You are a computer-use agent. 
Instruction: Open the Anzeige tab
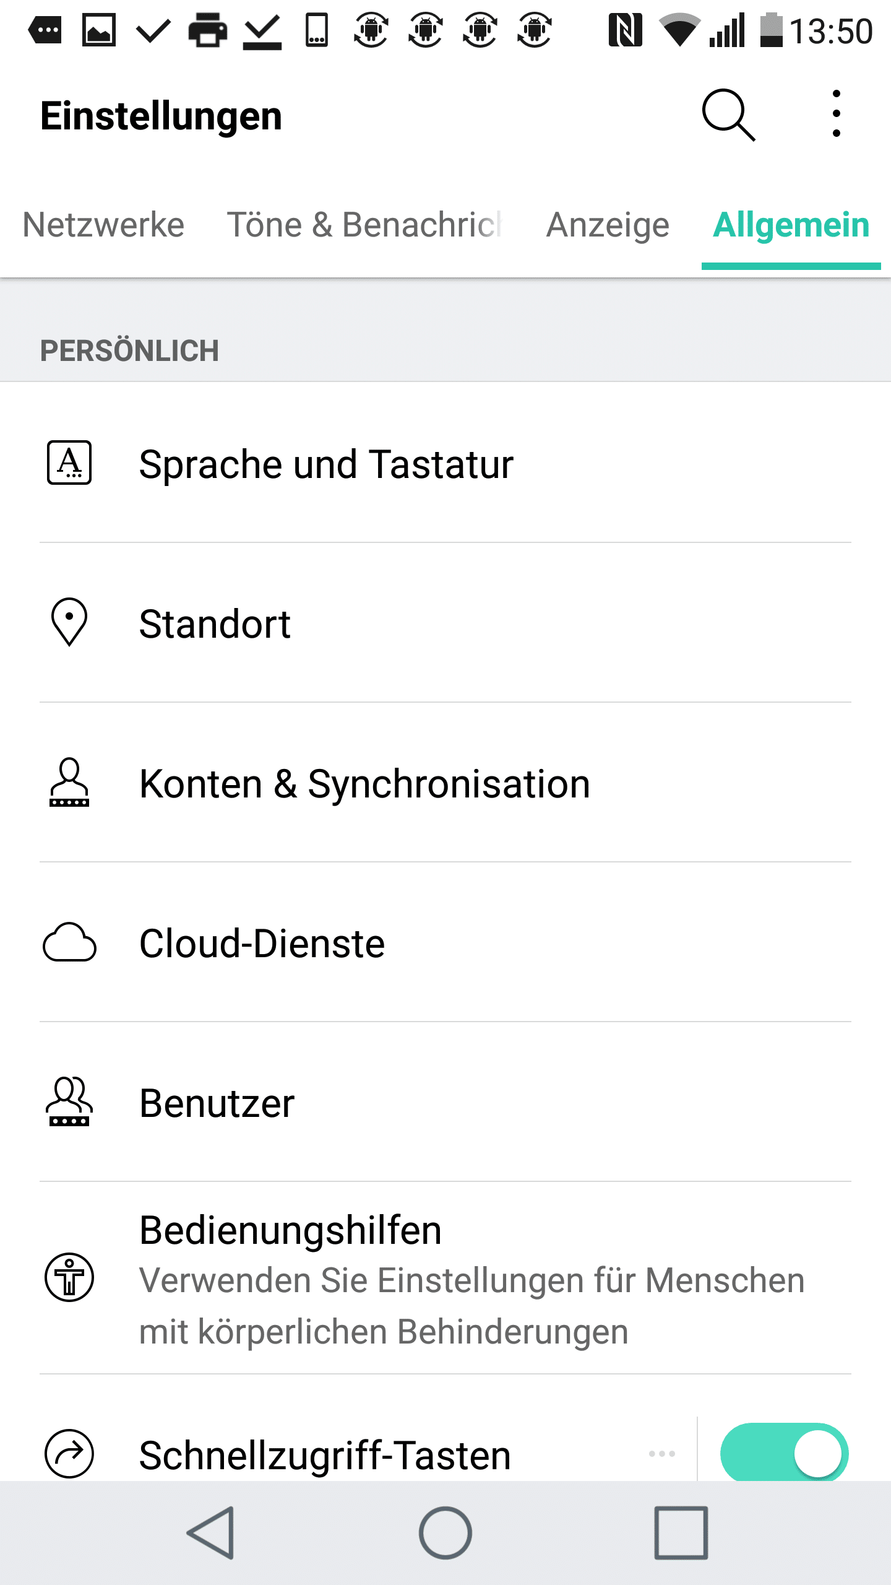pos(608,225)
